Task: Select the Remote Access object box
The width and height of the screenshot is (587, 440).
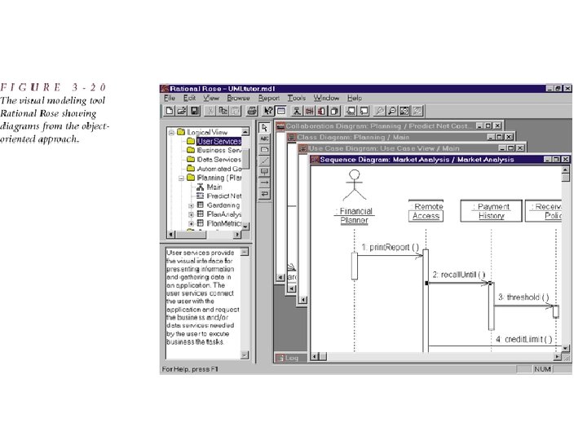Action: click(426, 211)
